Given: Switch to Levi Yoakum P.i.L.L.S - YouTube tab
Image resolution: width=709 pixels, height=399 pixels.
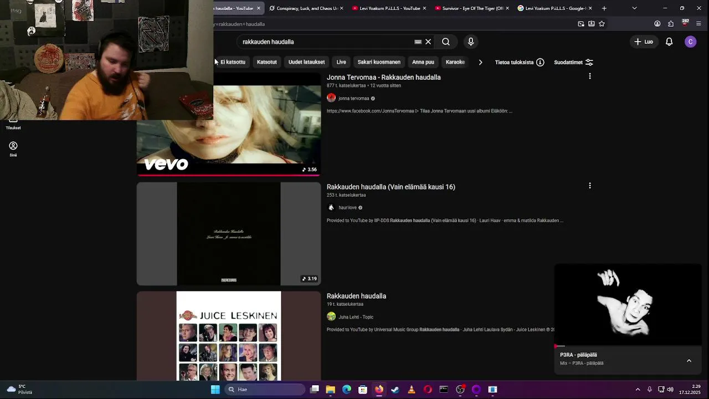Looking at the screenshot, I should 389,8.
